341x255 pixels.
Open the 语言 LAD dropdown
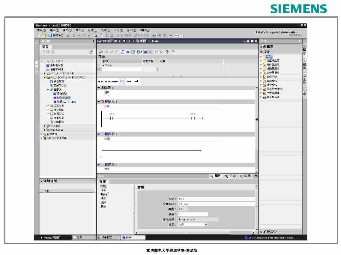click(206, 224)
